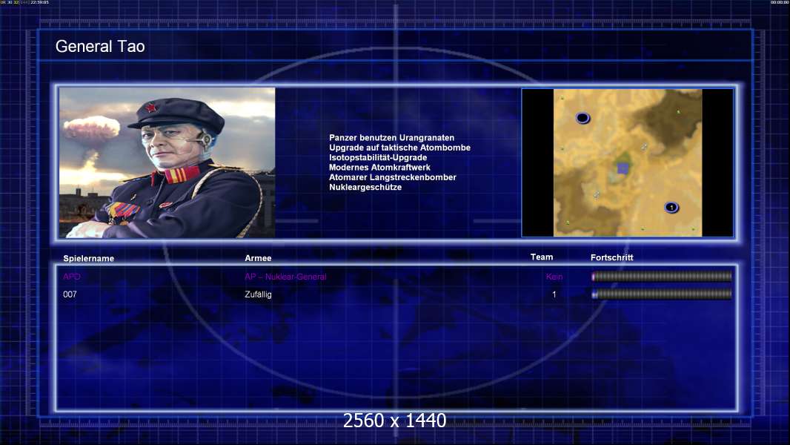
Task: Click "Isotopstabilität-Upgrade" line
Action: (378, 157)
